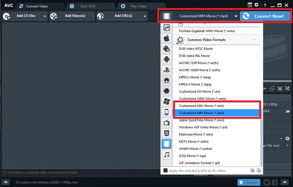Open the output folder icon
Viewport: 293px width, 187px height.
(x=288, y=112)
